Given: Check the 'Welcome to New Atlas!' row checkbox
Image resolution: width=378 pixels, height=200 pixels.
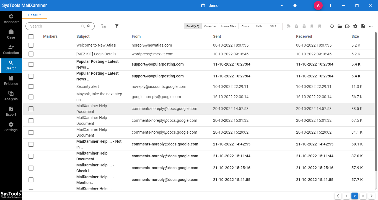Looking at the screenshot, I should tap(31, 45).
